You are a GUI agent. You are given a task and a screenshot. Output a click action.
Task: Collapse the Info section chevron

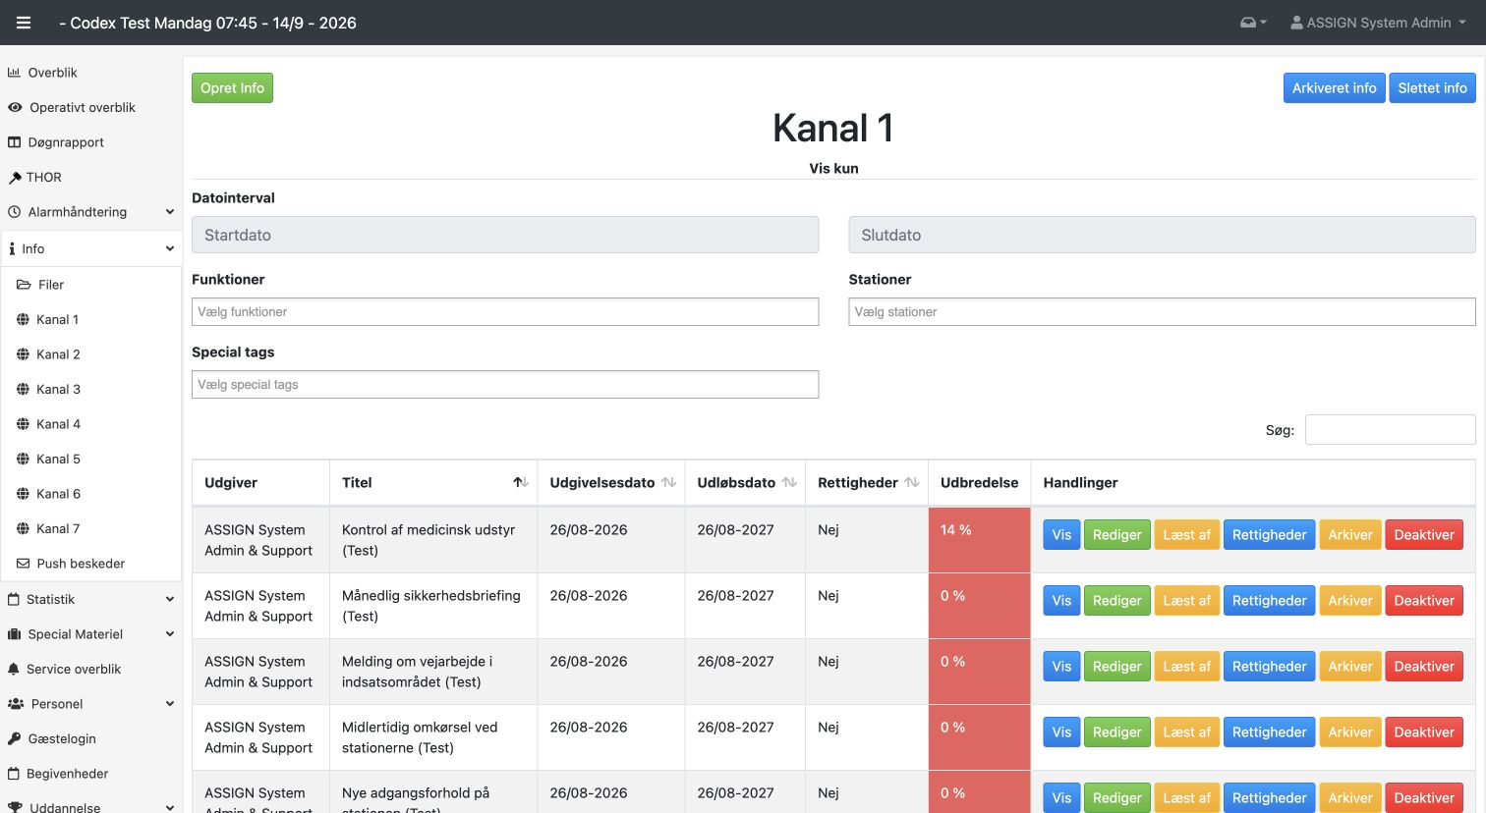click(x=169, y=249)
